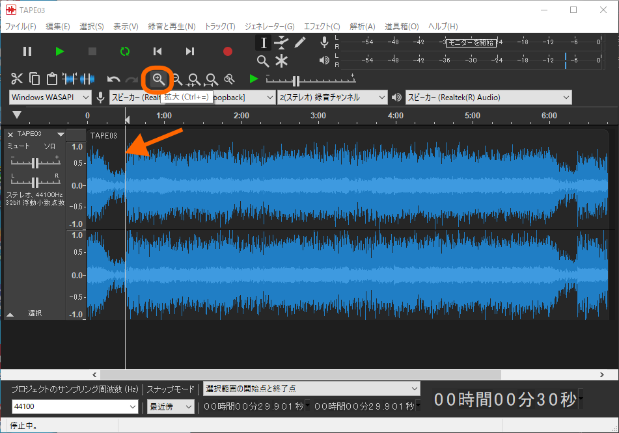This screenshot has height=433, width=619.
Task: Click the timeline options triangle
Action: 16,115
